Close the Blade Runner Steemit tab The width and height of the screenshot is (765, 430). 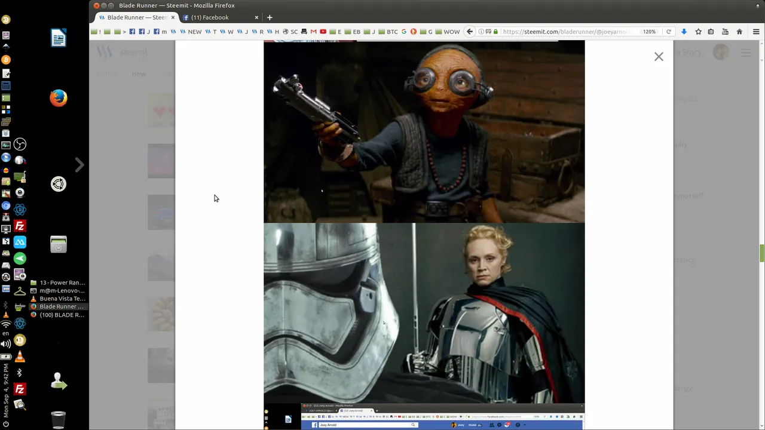[x=173, y=17]
